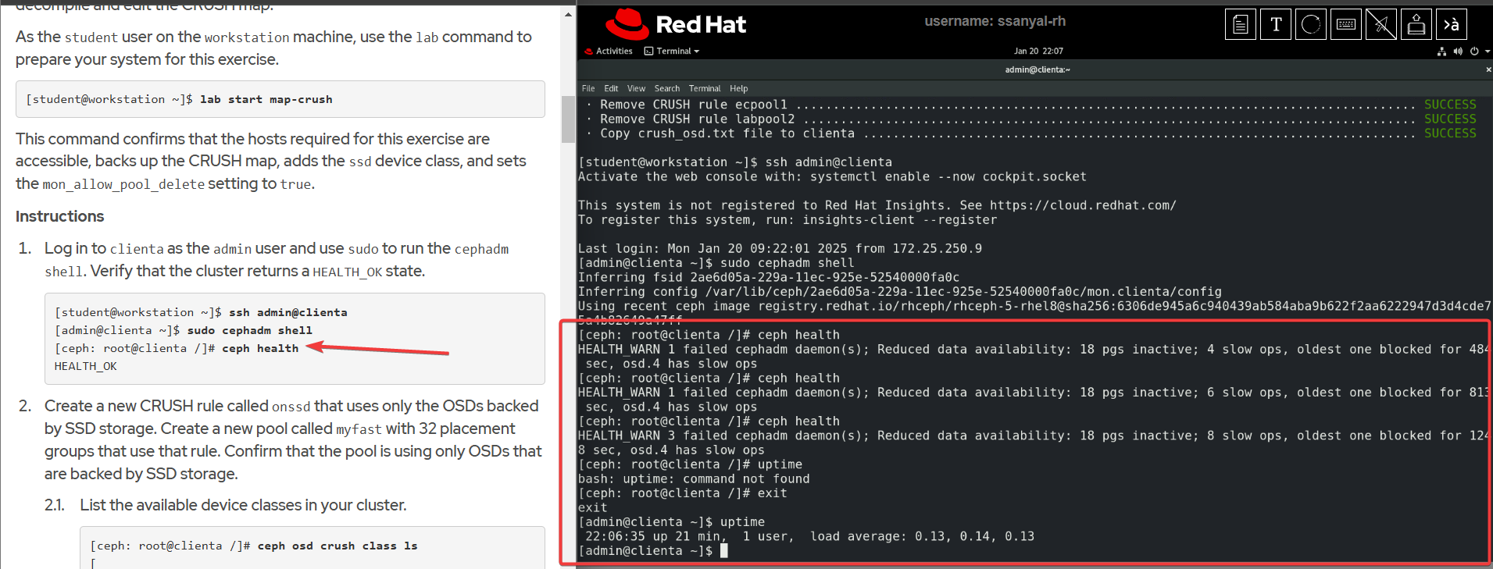Image resolution: width=1493 pixels, height=569 pixels.
Task: Click the clock showing Jan 20 22:07
Action: 1038,52
